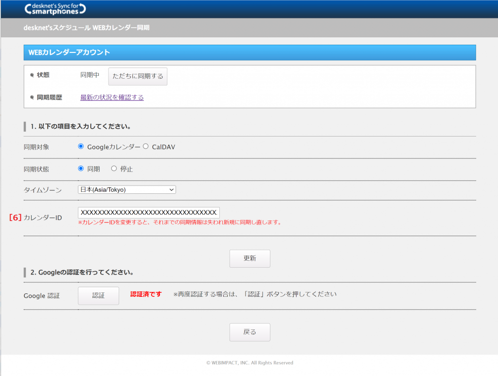Screen dimensions: 498x376
Task: Click the bullet icon beside 同期履歴
Action: coord(32,98)
